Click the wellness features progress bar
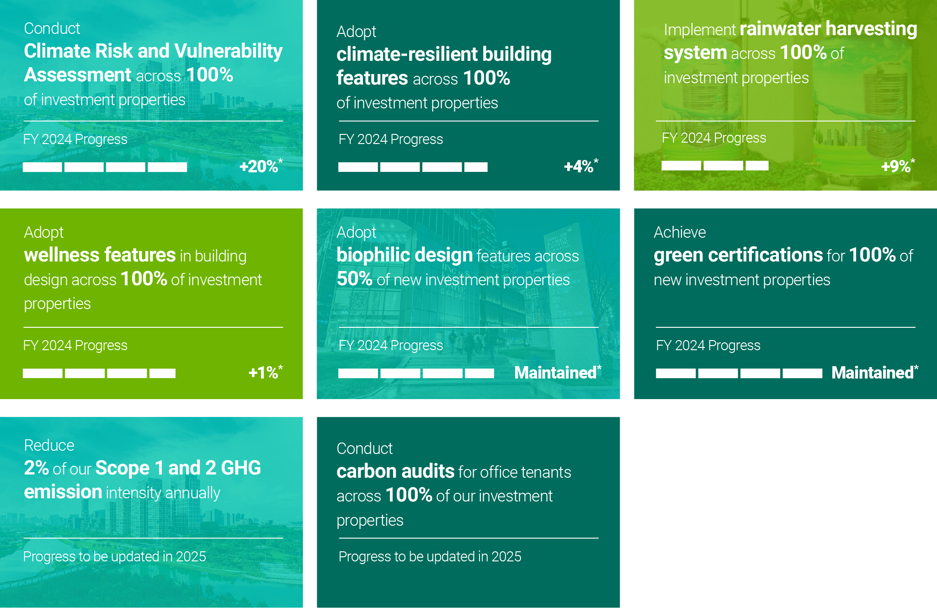This screenshot has width=937, height=608. (x=99, y=373)
